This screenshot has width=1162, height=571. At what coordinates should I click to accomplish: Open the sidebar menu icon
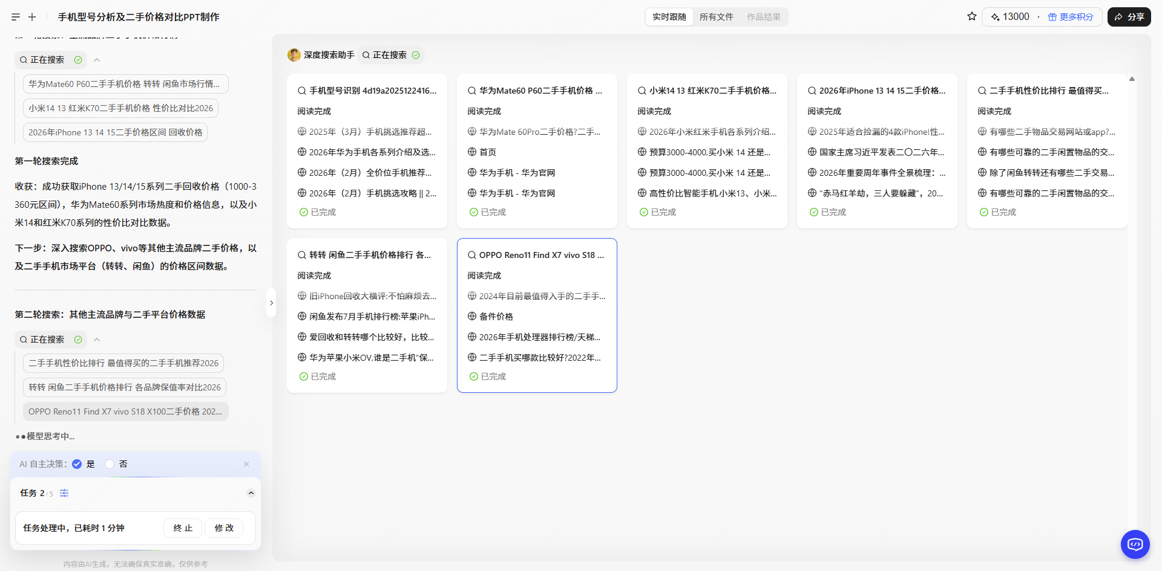[x=15, y=16]
